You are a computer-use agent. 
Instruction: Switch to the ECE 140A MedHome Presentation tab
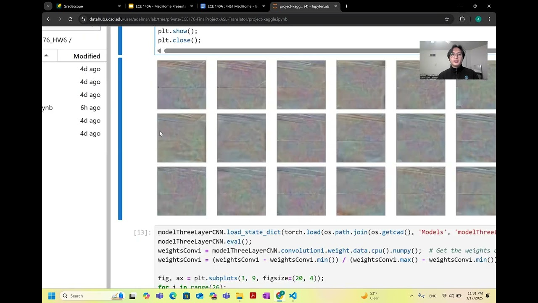[x=161, y=6]
